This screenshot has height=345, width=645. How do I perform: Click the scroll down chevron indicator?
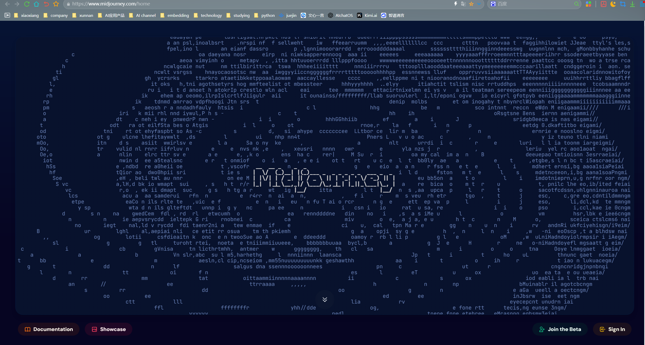tap(324, 299)
